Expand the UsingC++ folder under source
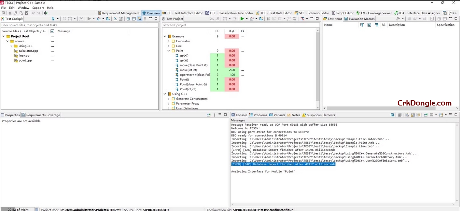The width and height of the screenshot is (460, 211). 11,46
